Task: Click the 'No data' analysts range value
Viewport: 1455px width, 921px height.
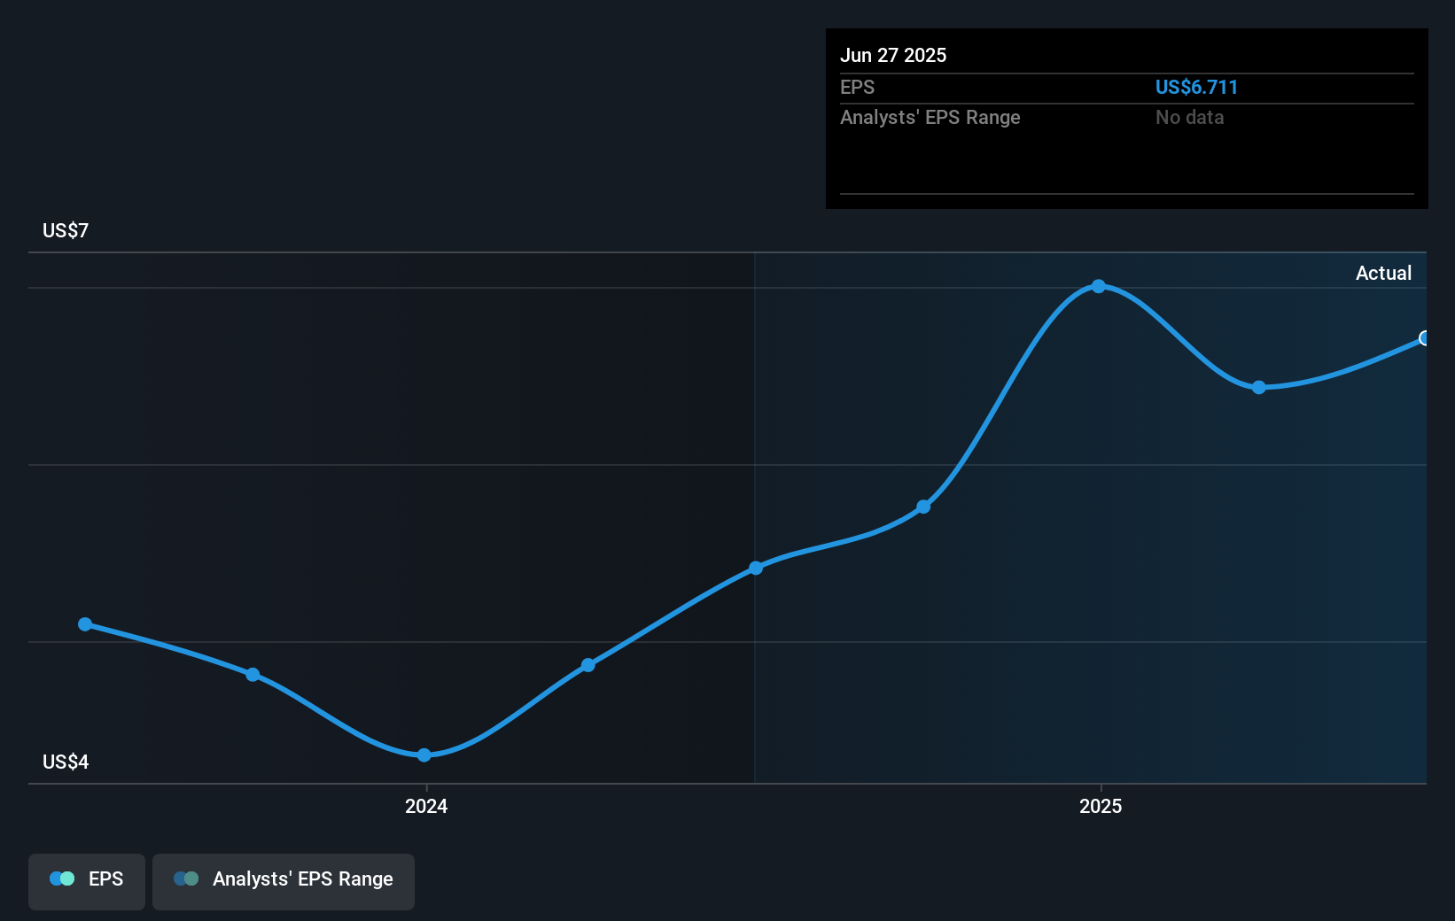Action: [1189, 117]
